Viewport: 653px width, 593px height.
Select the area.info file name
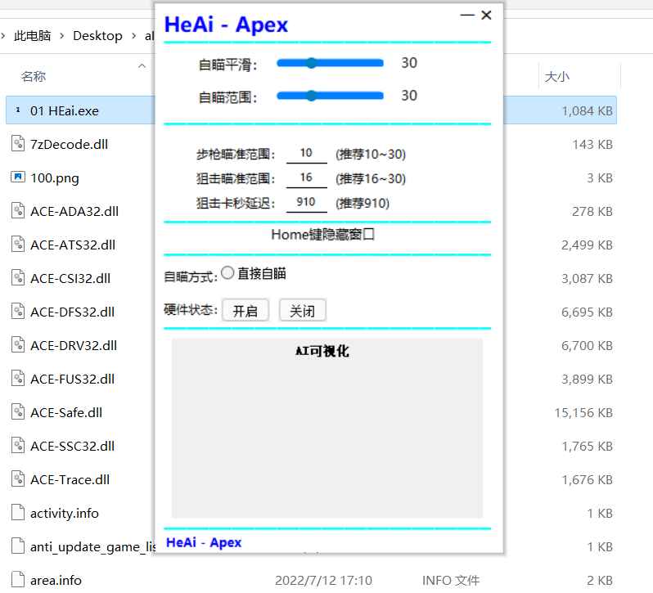coord(56,581)
